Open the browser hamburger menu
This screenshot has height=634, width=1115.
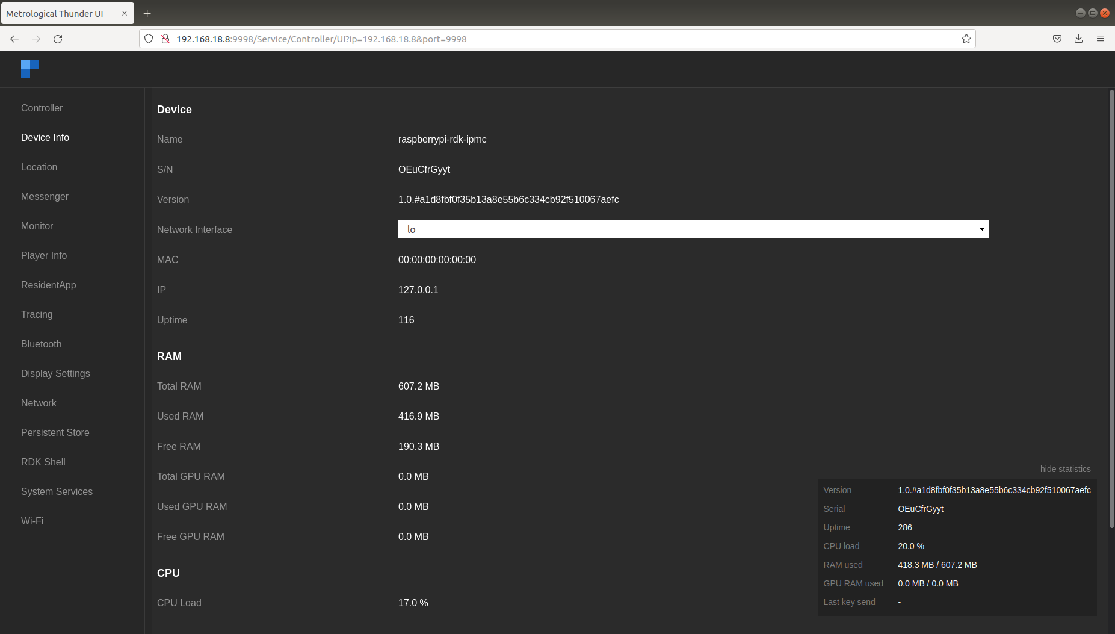[1101, 39]
